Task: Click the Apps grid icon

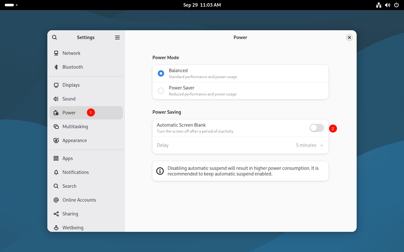Action: [x=56, y=158]
